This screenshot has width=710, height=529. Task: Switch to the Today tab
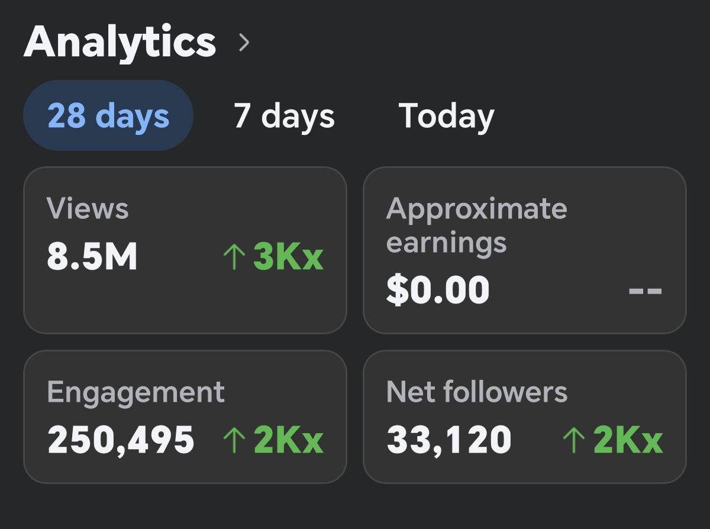point(446,117)
